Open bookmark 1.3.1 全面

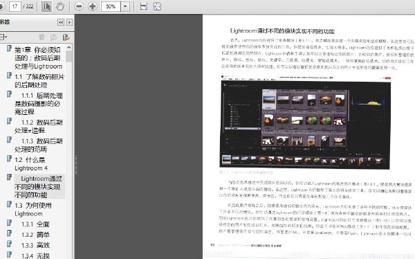[x=35, y=224]
